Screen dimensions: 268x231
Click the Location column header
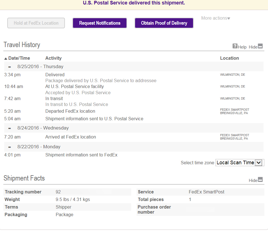pos(229,58)
